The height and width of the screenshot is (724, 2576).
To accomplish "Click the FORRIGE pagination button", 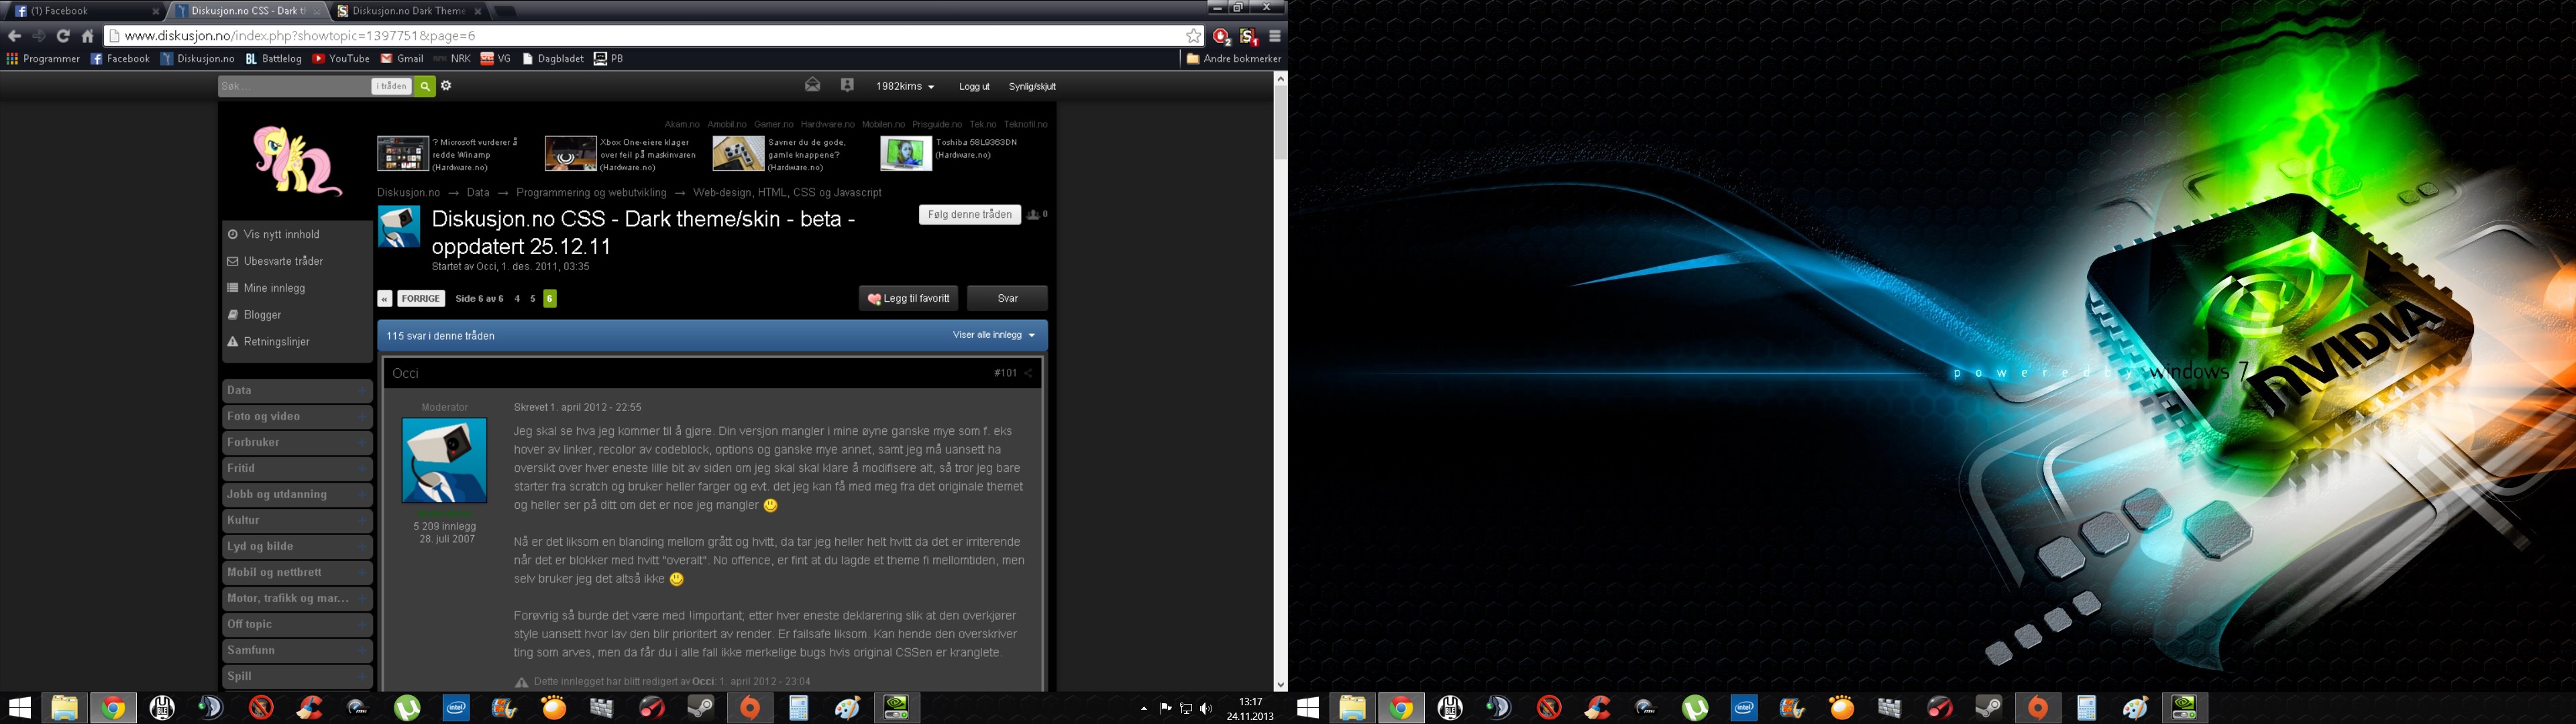I will point(421,299).
